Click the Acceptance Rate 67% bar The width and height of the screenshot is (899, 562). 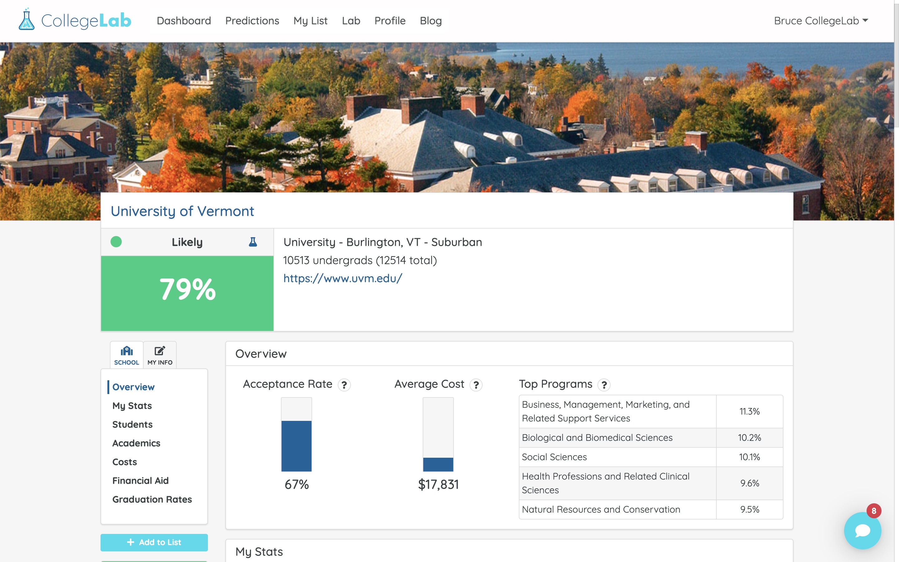pyautogui.click(x=297, y=435)
